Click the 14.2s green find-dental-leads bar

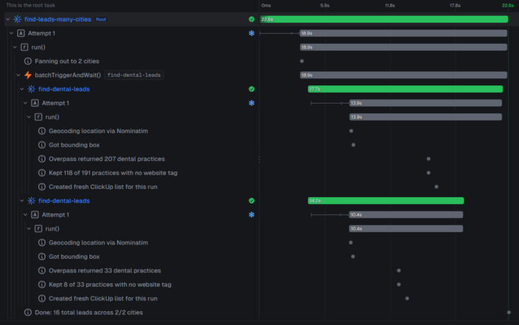click(x=386, y=201)
